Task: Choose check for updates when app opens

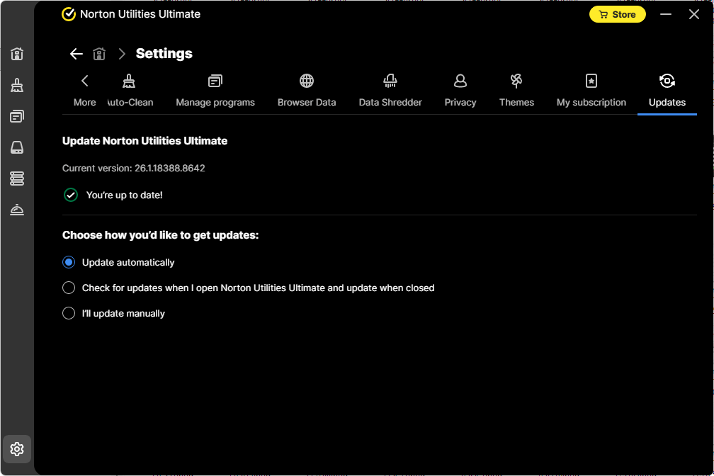Action: pos(68,288)
